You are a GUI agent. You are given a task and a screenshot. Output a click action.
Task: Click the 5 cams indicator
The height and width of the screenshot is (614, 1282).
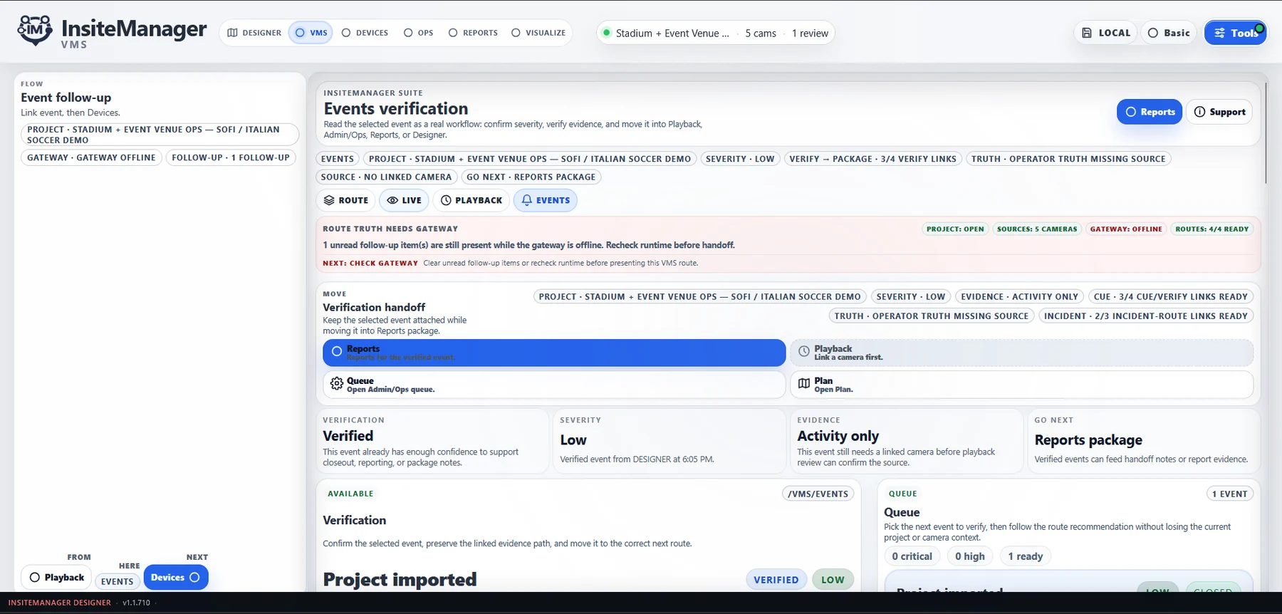click(x=761, y=33)
